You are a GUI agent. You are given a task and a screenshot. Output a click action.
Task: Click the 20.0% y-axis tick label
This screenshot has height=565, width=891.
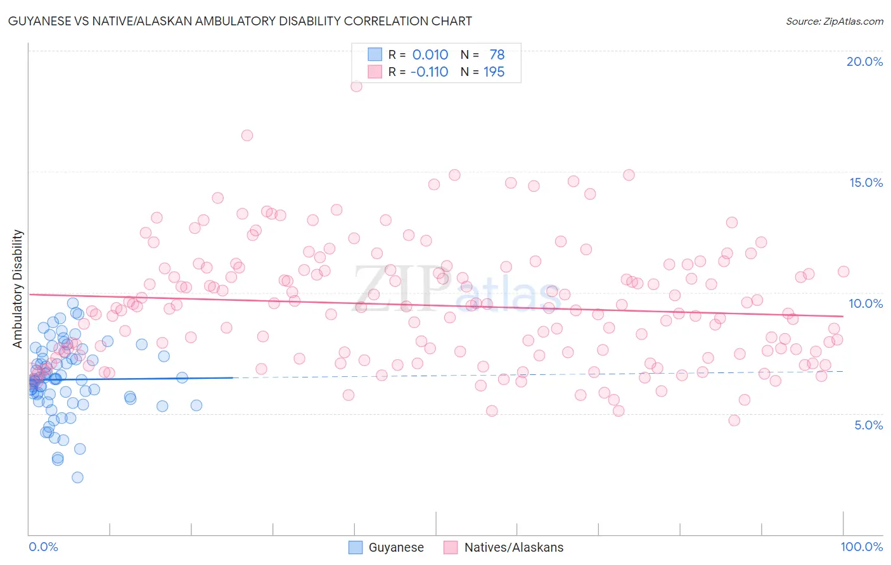point(864,61)
